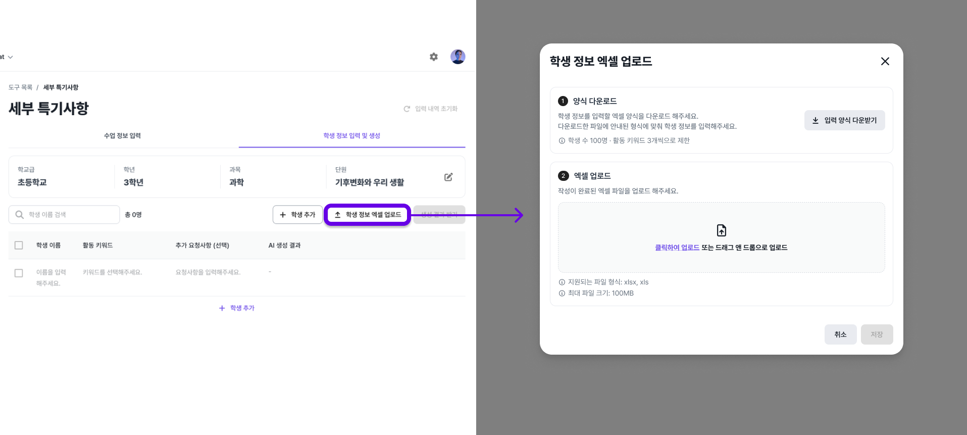Toggle the select-all checkbox in the table header
Viewport: 967px width, 435px height.
pos(19,245)
